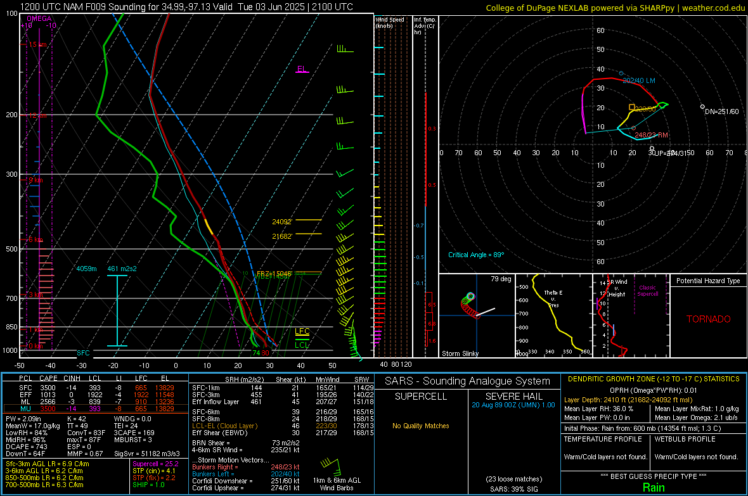
Task: Select the highlighted MU parcel row label
Action: [x=25, y=409]
